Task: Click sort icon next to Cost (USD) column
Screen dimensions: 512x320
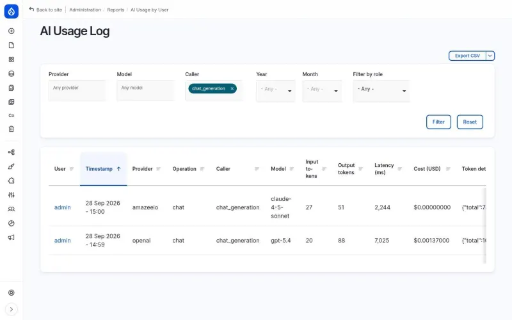Action: click(448, 169)
